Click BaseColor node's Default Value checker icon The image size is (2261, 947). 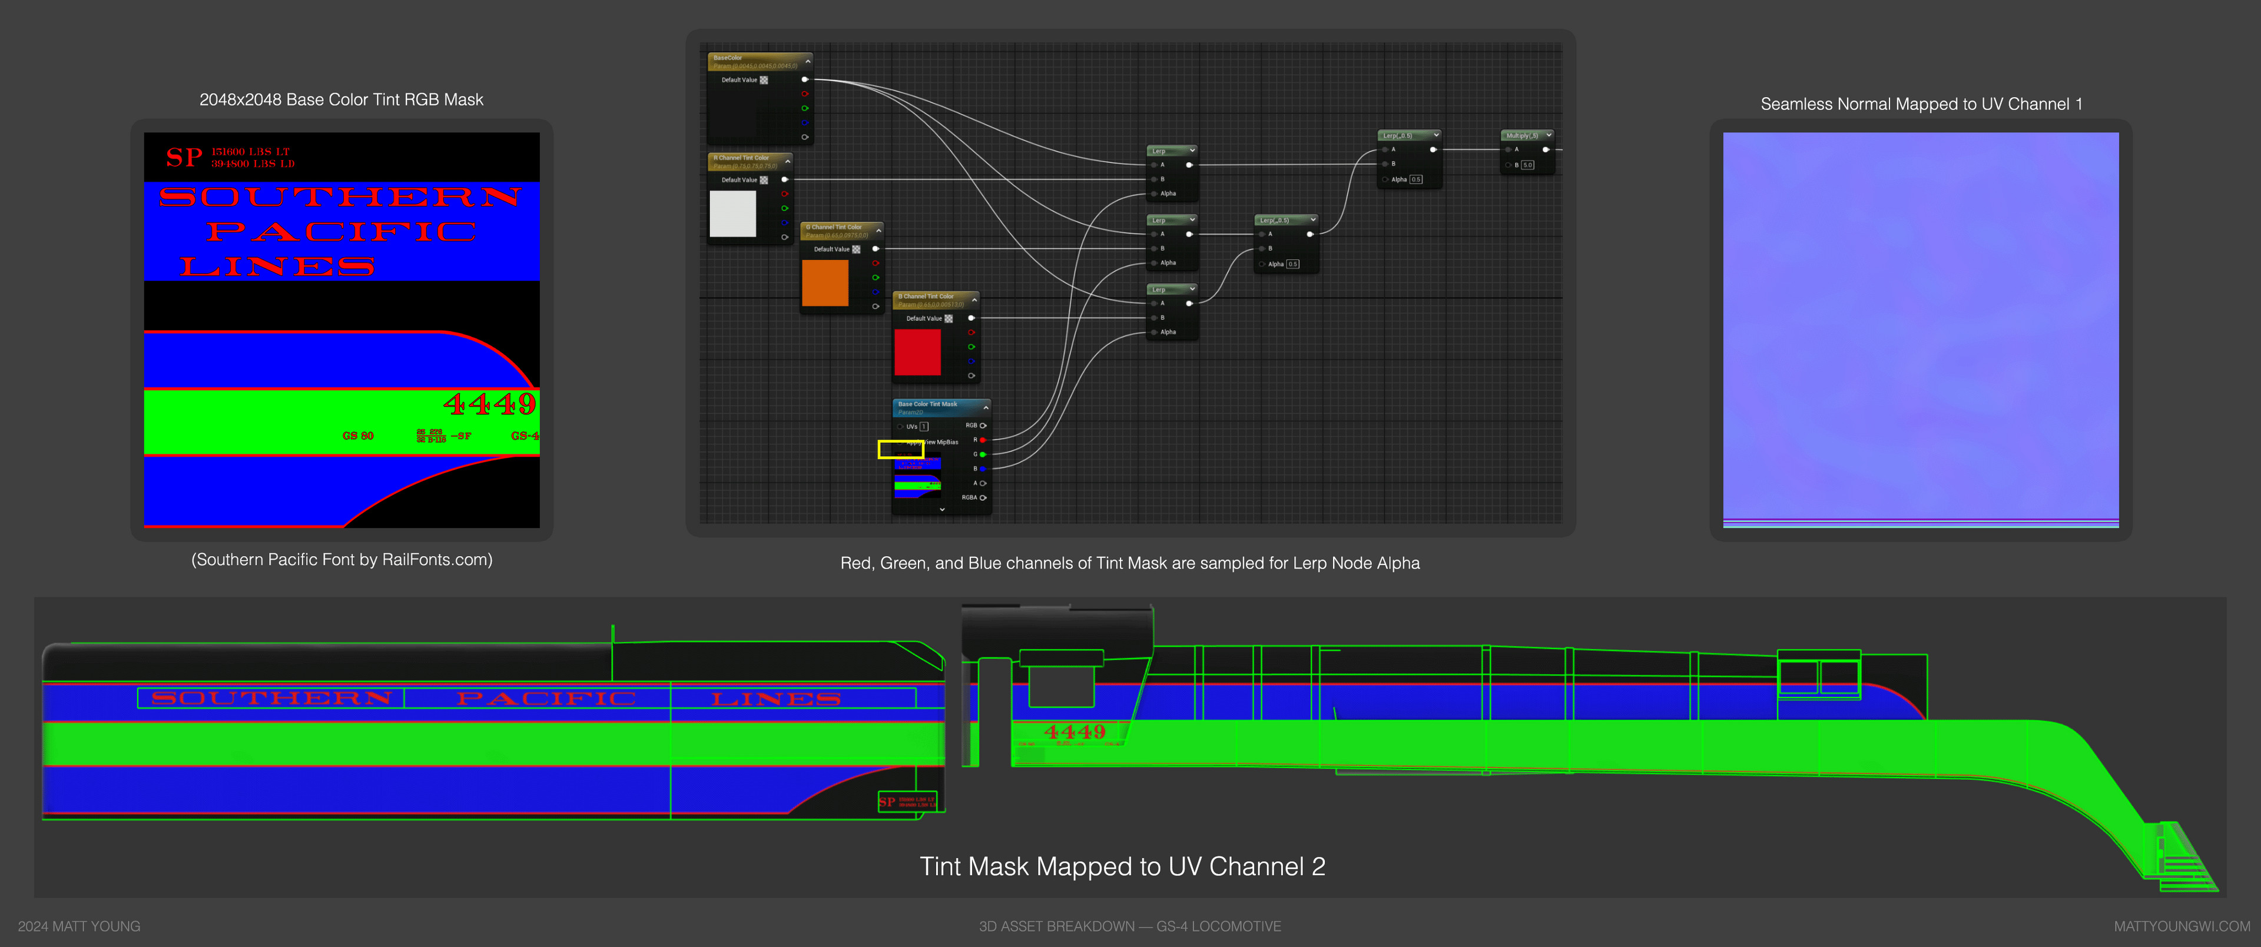coord(764,80)
